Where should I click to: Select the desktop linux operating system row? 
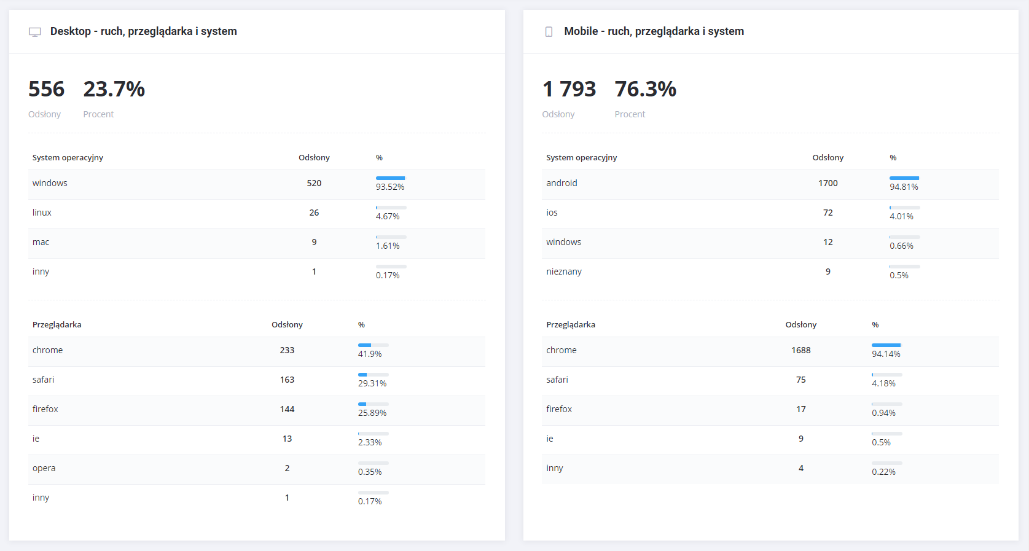[x=257, y=214]
